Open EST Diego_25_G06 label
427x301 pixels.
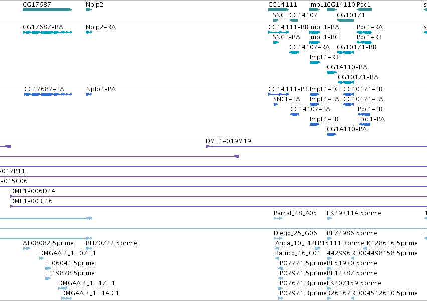click(296, 233)
